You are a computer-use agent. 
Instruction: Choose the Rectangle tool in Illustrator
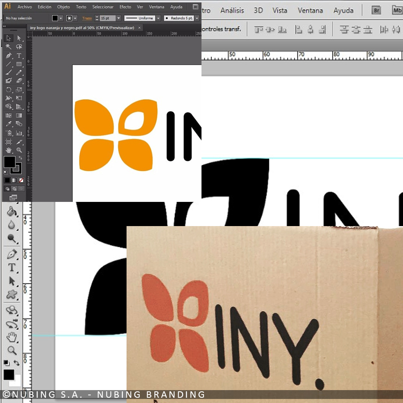point(19,64)
